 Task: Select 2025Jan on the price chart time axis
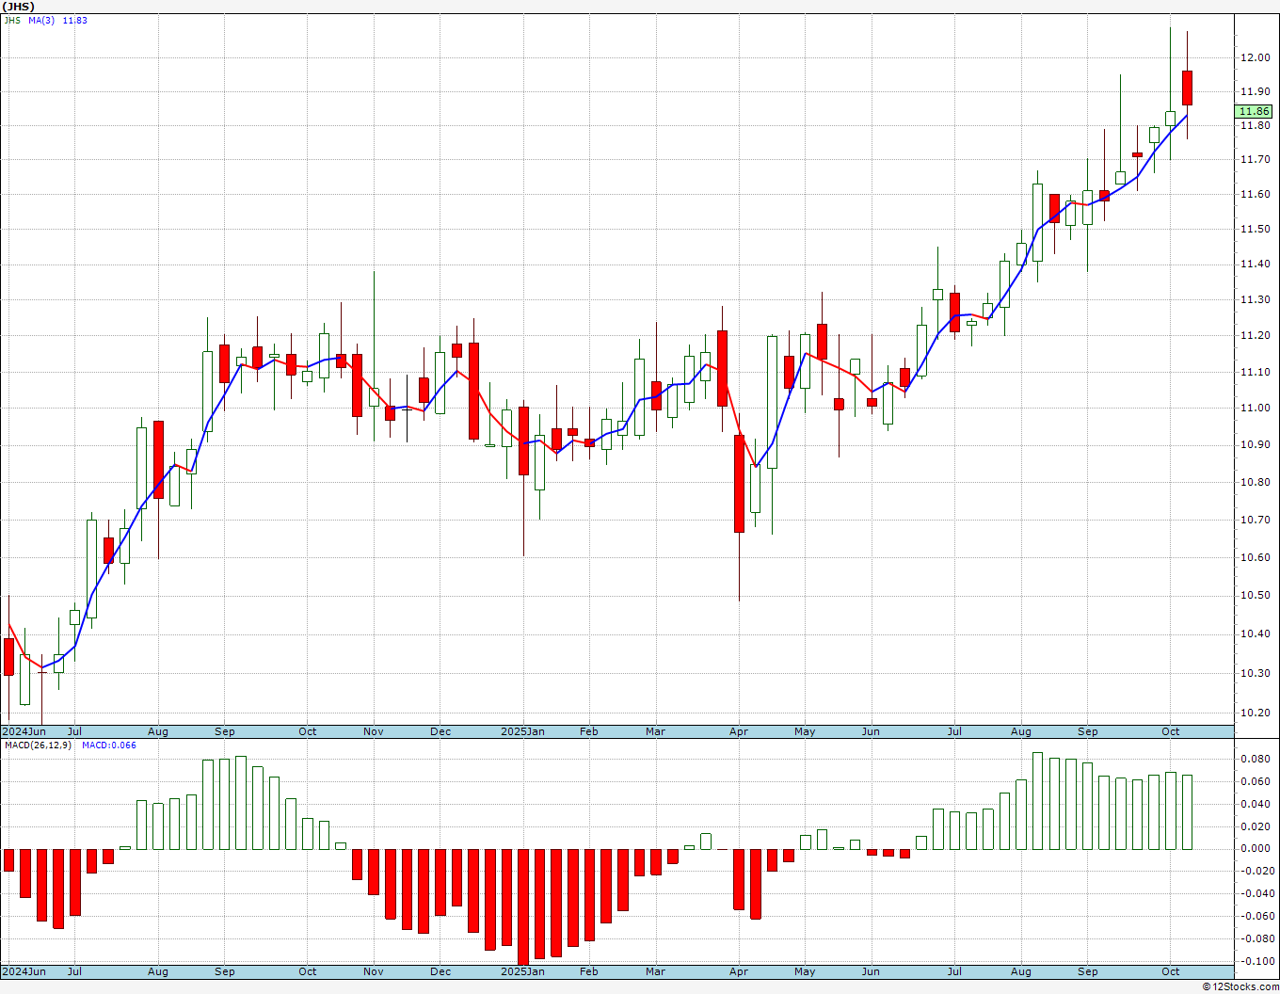point(522,731)
